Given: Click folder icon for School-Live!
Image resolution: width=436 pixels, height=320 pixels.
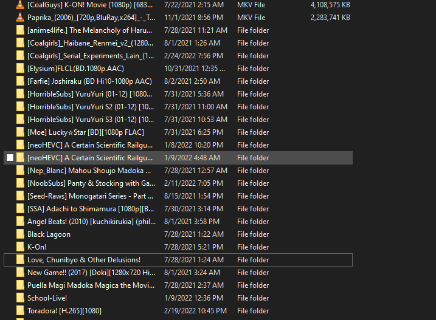Looking at the screenshot, I should coord(20,298).
